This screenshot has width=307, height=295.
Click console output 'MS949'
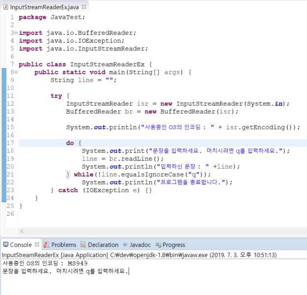78,263
